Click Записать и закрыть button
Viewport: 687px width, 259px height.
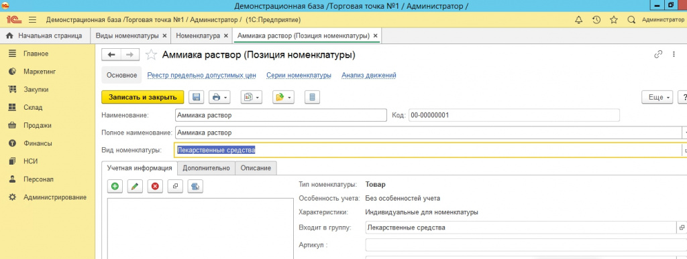point(142,97)
